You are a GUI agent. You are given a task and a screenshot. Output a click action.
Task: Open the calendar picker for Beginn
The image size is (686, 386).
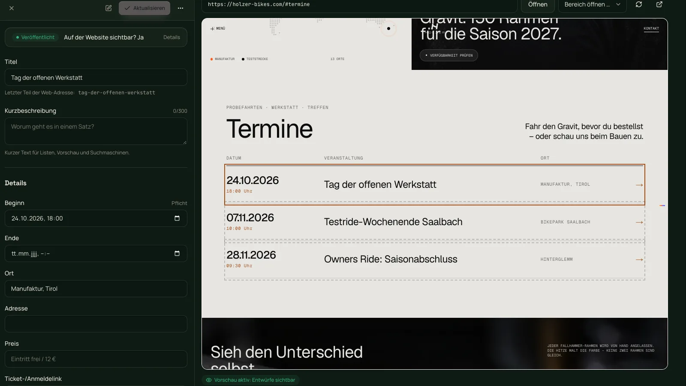coord(177,218)
